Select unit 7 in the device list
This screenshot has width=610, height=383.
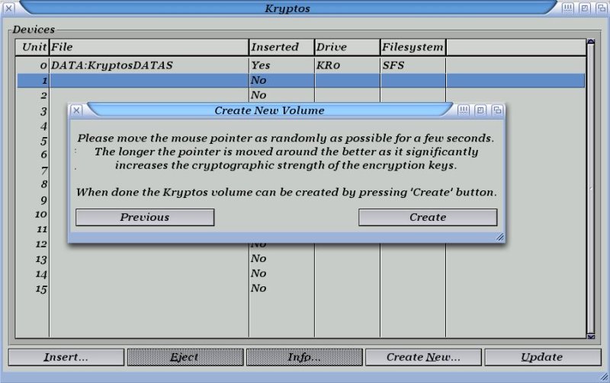click(x=43, y=171)
